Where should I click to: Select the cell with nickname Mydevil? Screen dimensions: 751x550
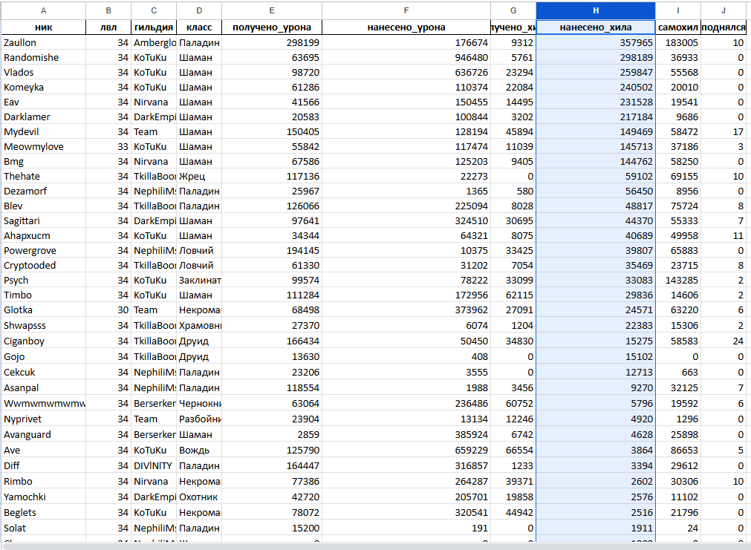[43, 131]
